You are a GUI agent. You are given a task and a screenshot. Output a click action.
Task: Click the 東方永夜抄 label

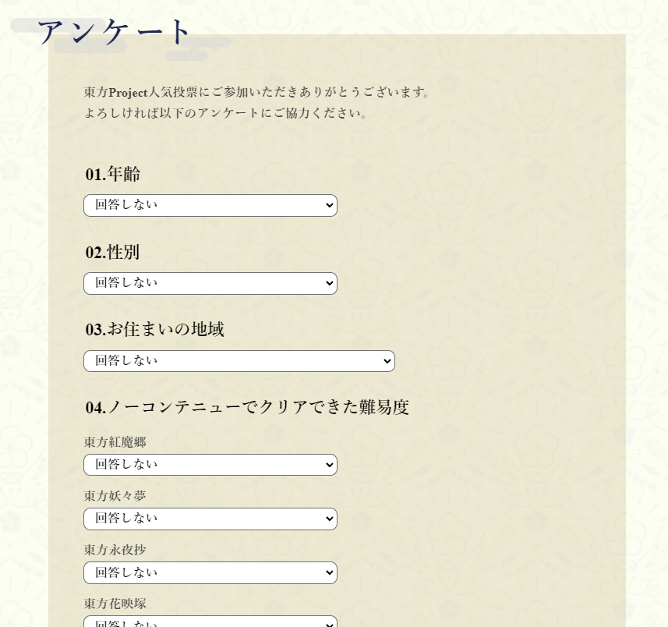(115, 550)
